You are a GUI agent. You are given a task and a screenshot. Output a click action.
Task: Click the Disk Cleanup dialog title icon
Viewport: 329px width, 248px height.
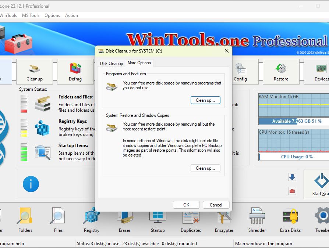pyautogui.click(x=101, y=51)
